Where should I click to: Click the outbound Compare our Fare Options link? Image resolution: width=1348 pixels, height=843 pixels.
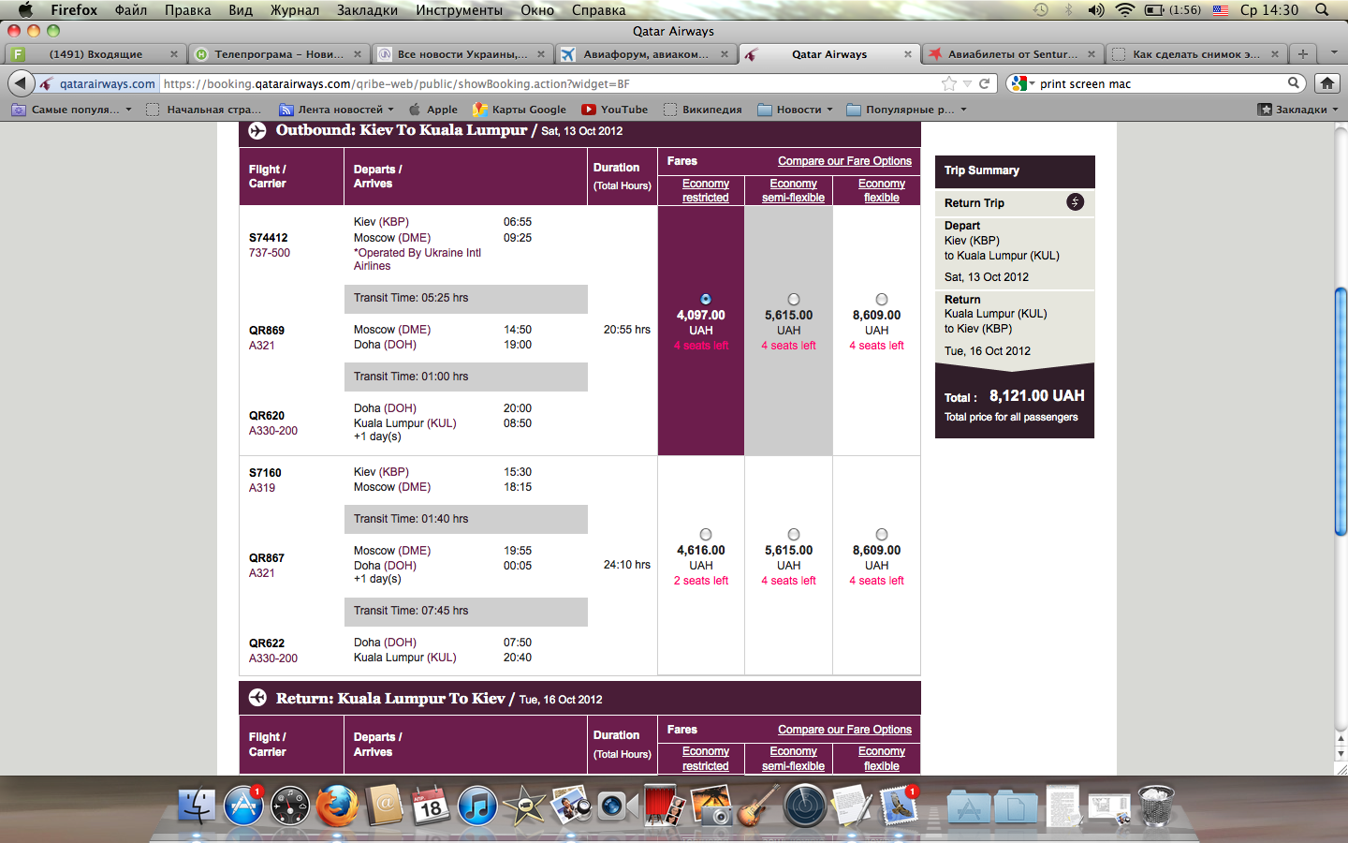click(x=844, y=161)
